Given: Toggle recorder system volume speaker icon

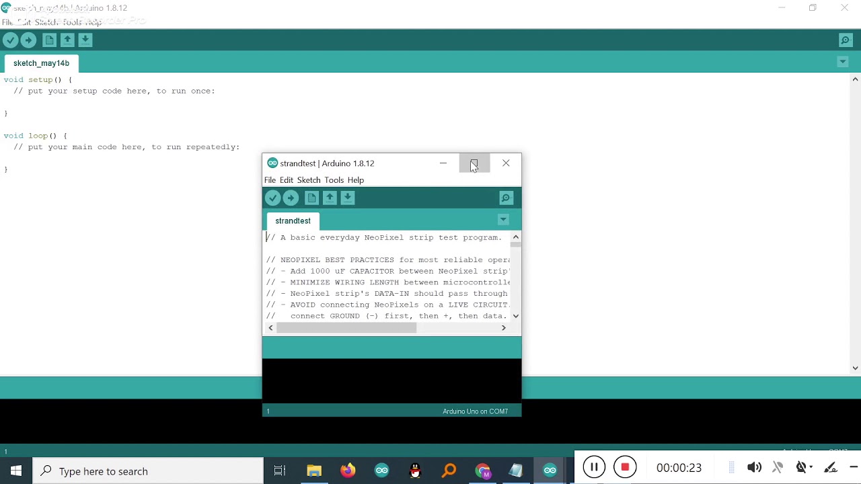Looking at the screenshot, I should click(755, 467).
